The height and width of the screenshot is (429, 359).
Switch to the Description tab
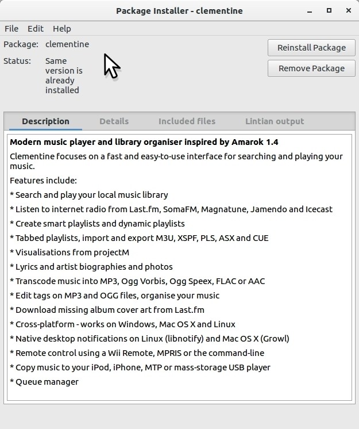coord(45,121)
